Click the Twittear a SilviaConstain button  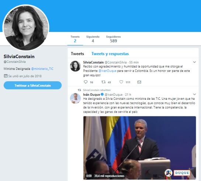[x=32, y=85]
